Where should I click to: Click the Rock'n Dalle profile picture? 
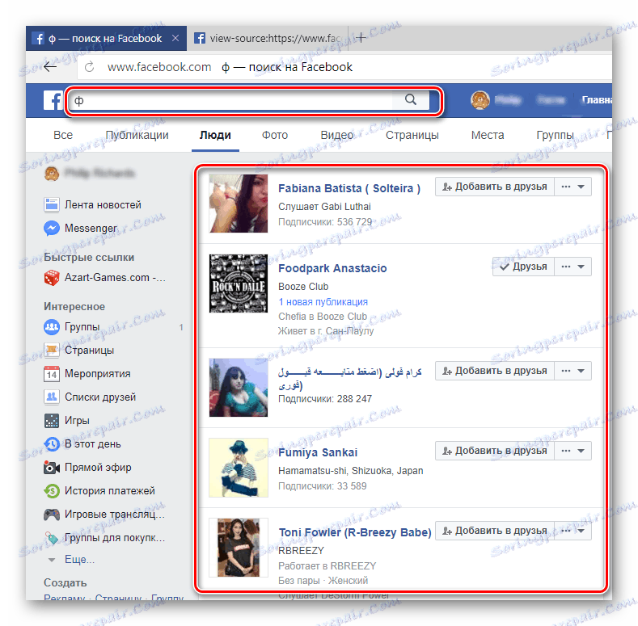click(x=239, y=284)
